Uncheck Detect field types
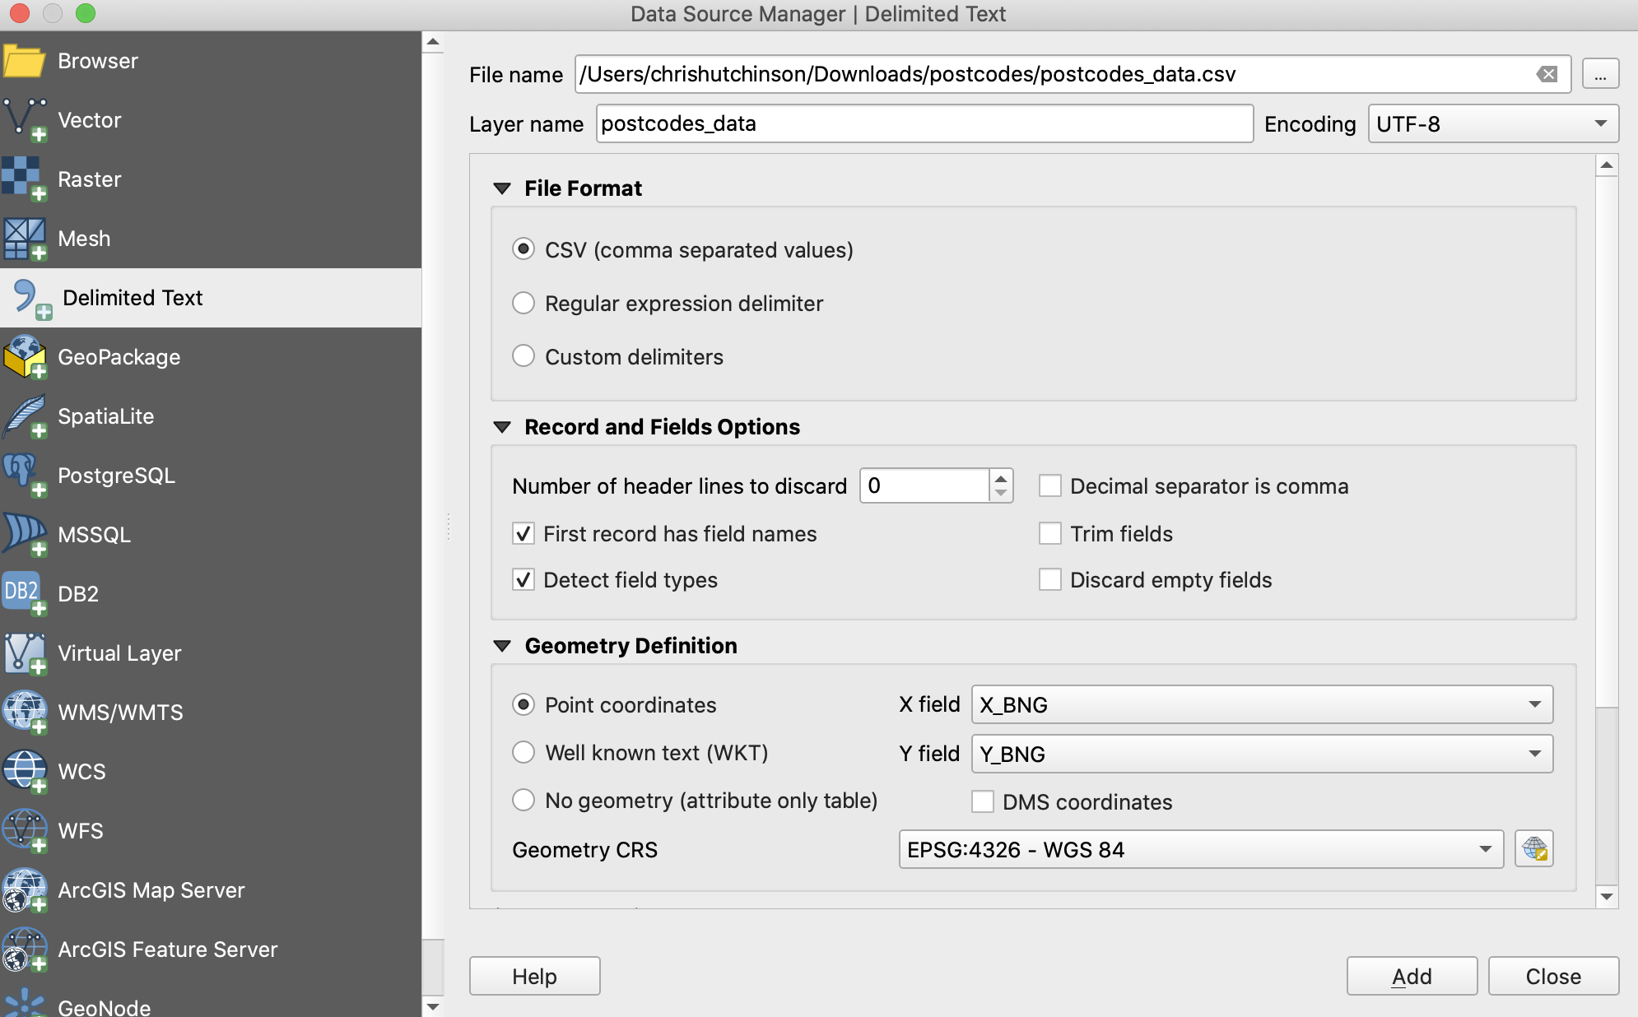 [x=524, y=580]
